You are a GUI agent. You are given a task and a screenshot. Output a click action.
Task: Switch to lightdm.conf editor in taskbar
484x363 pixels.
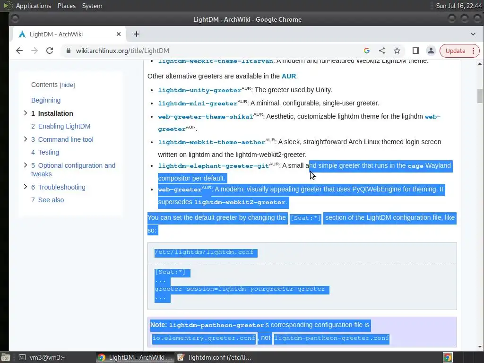(x=215, y=357)
